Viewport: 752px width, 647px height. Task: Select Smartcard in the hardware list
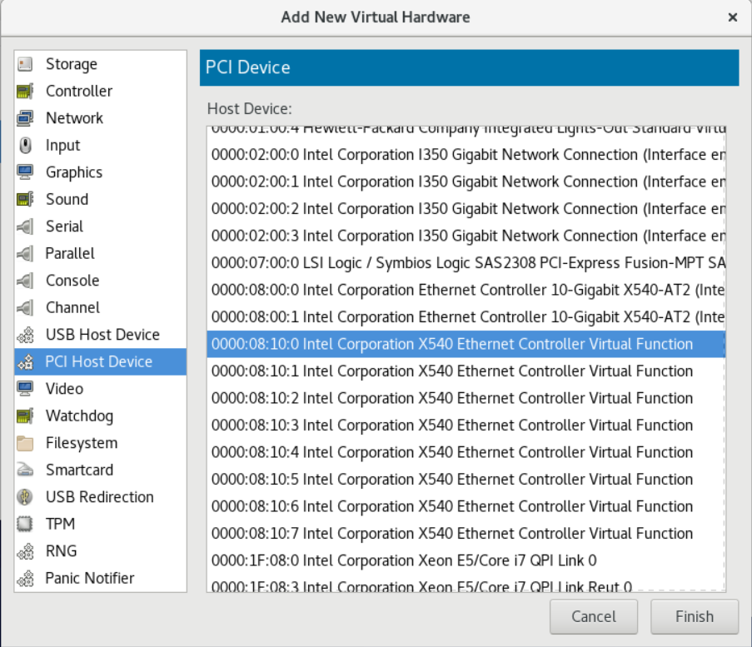point(100,470)
